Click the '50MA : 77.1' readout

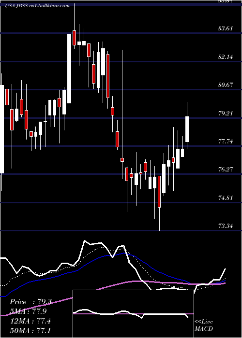click(30, 330)
